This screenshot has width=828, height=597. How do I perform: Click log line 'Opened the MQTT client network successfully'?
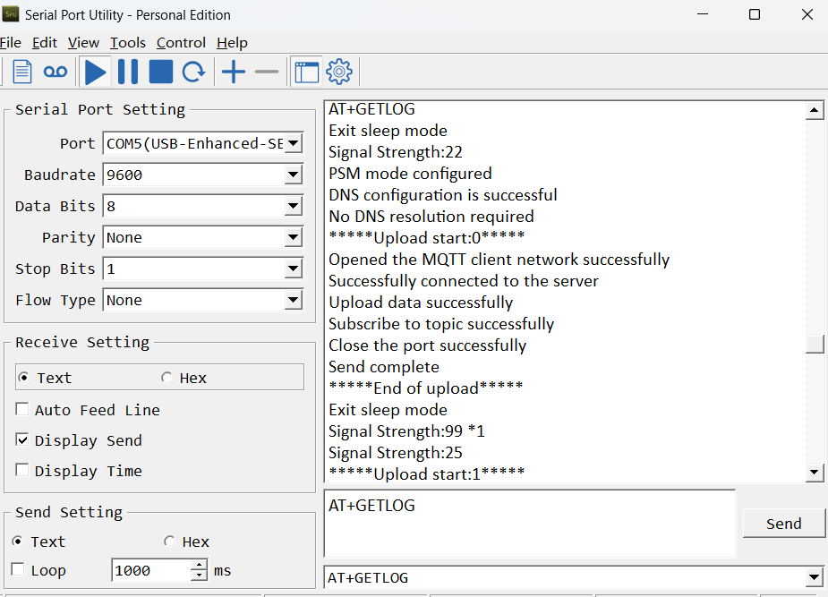[x=499, y=260]
